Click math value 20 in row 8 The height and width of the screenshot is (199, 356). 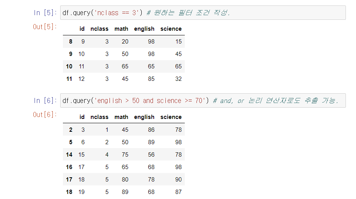tap(125, 42)
